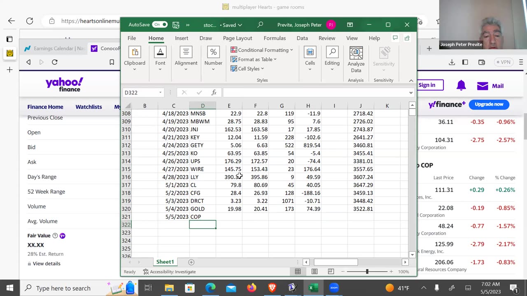Open the Cells group
The height and width of the screenshot is (296, 527).
pyautogui.click(x=310, y=58)
